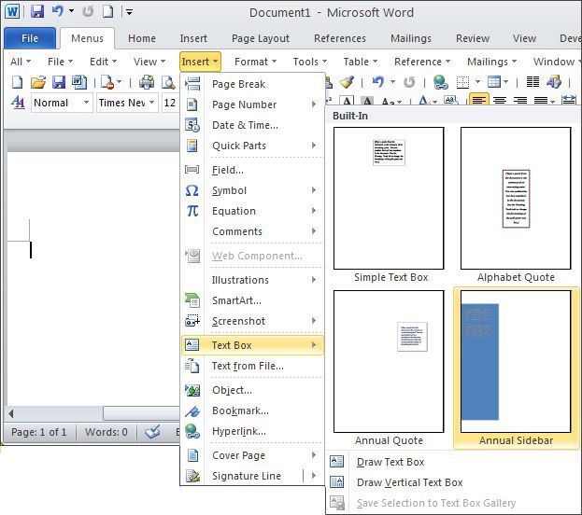The image size is (582, 515).
Task: Click the Undo icon in the Quick Access Toolbar
Action: point(58,11)
